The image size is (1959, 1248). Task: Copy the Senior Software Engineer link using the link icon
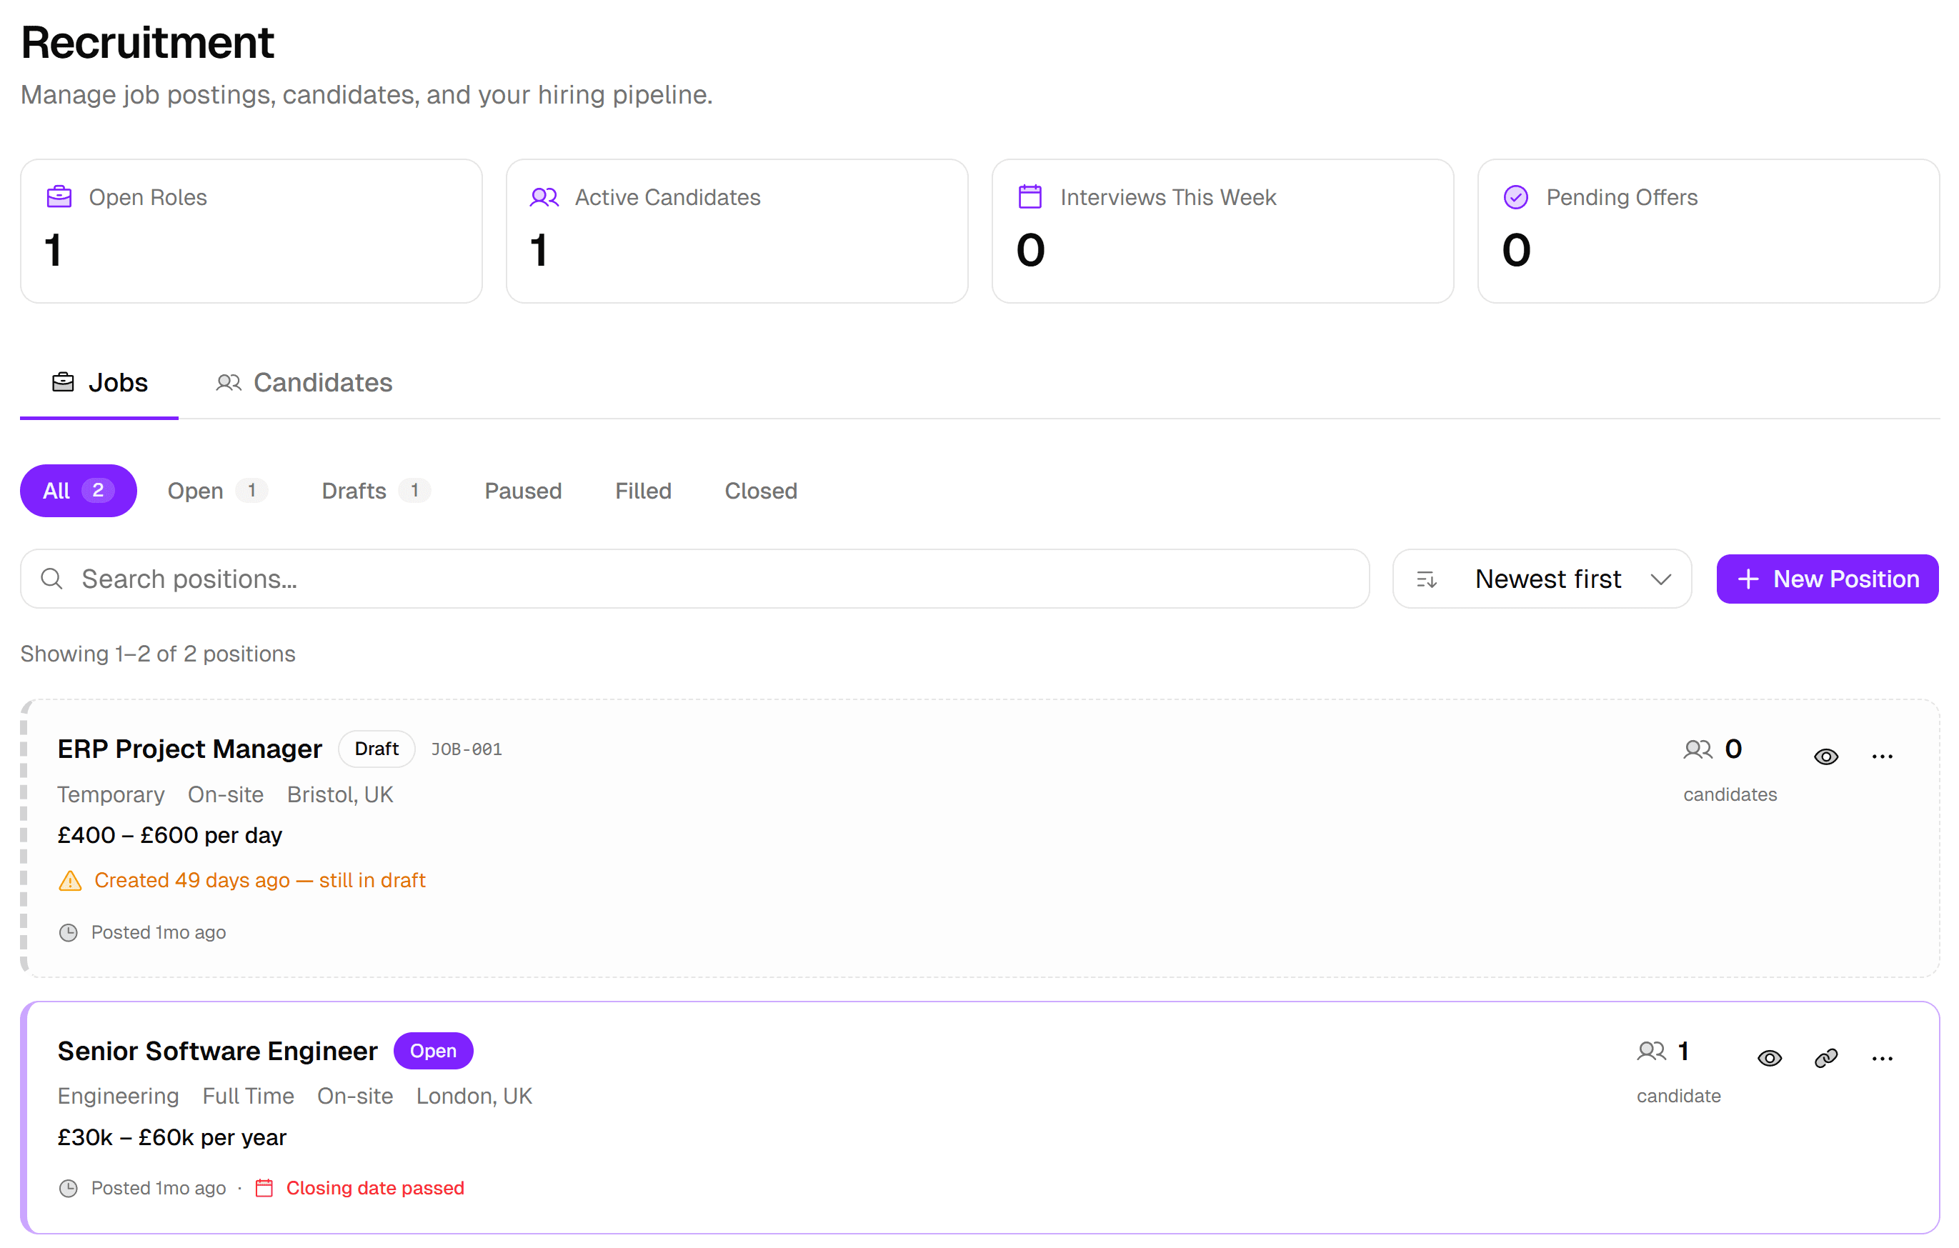[1825, 1057]
